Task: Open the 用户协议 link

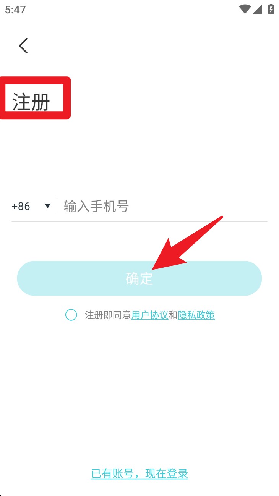Action: (x=150, y=315)
